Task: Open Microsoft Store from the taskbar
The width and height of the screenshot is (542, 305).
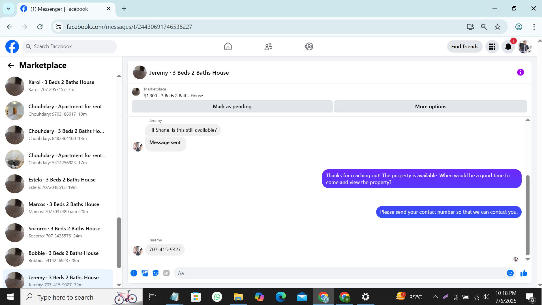Action: pyautogui.click(x=196, y=297)
